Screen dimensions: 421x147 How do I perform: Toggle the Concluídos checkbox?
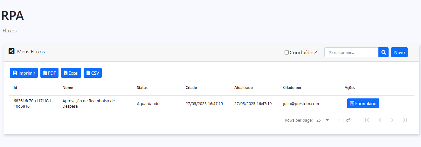coord(286,52)
